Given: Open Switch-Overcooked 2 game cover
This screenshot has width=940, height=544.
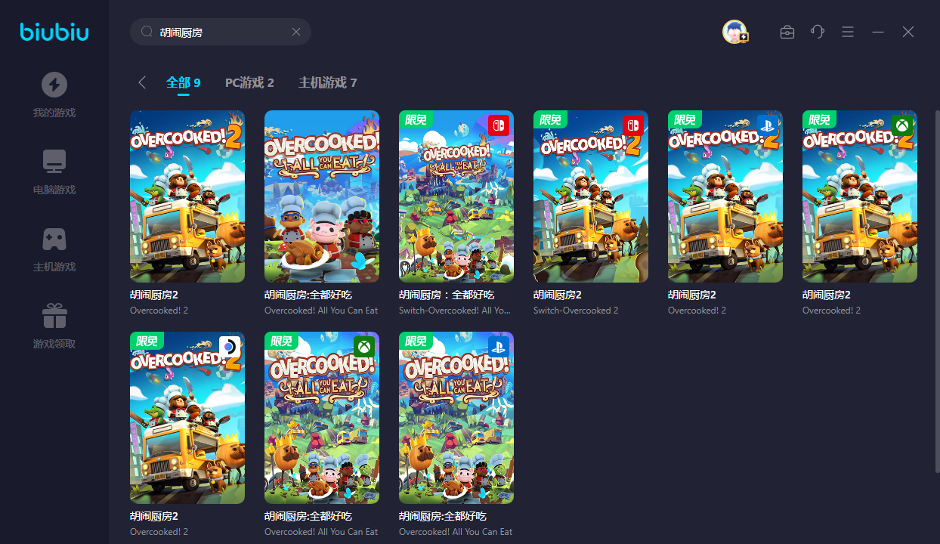Looking at the screenshot, I should [591, 196].
